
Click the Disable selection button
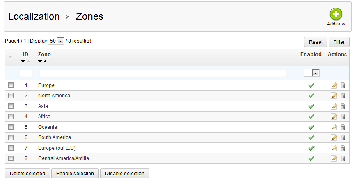coord(125,174)
